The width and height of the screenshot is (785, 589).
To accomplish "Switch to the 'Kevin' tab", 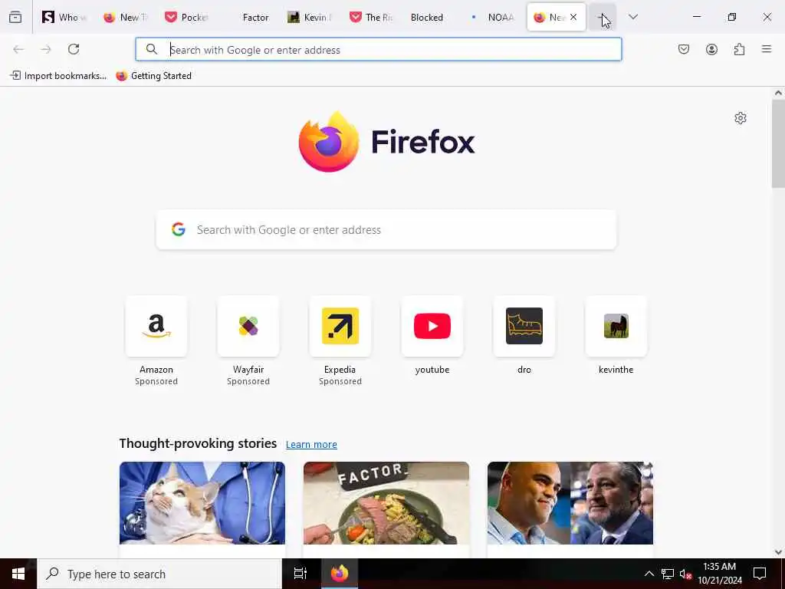I will point(309,17).
